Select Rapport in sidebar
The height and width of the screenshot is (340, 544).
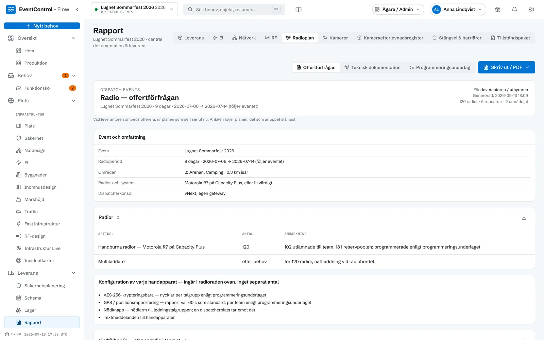(42, 322)
